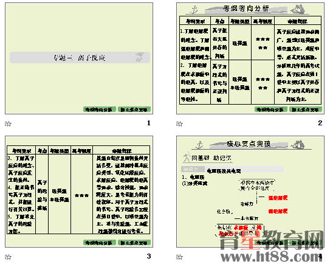Click the slide number 2 label
This screenshot has height=264, width=333.
coord(320,123)
